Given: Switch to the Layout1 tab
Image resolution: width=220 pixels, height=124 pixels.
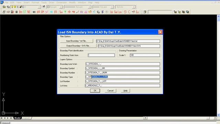Looking at the screenshot, I should 26,118.
